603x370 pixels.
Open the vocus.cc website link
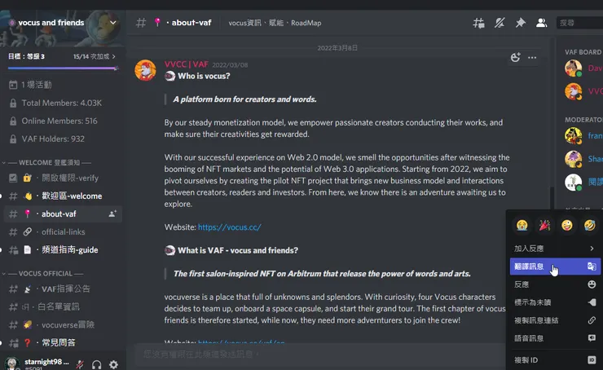tap(229, 227)
